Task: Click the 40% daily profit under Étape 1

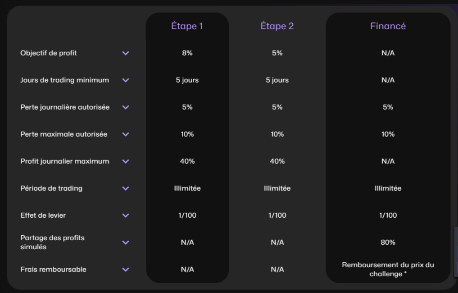Action: [187, 161]
